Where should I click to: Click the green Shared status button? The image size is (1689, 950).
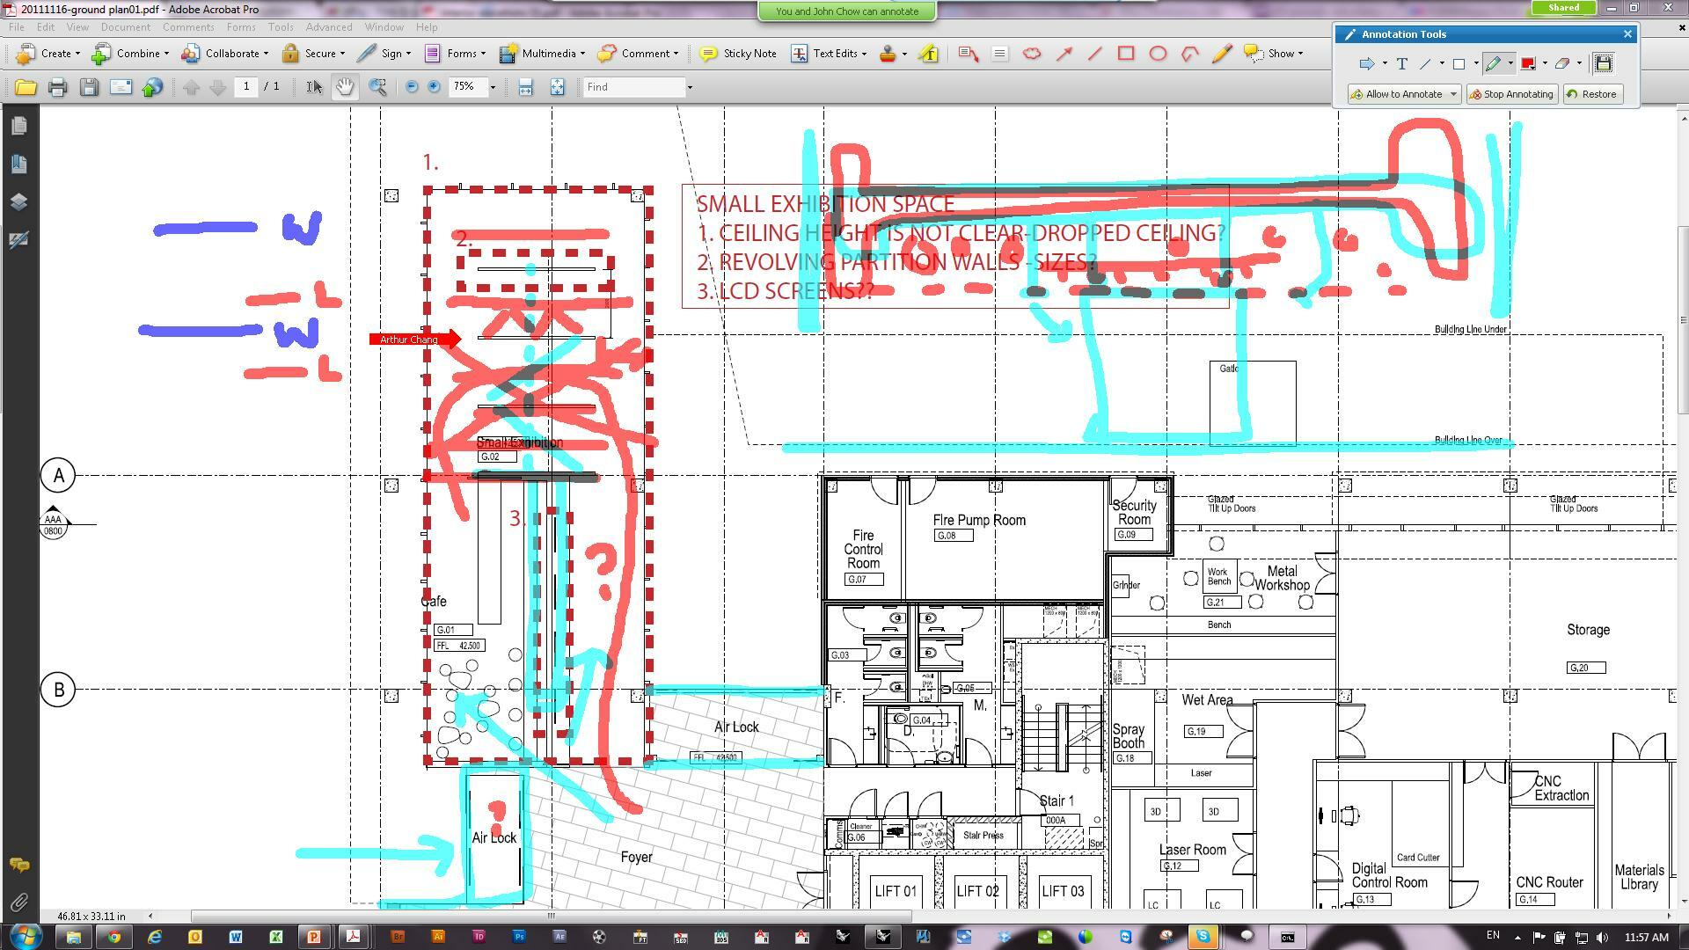click(x=1563, y=8)
